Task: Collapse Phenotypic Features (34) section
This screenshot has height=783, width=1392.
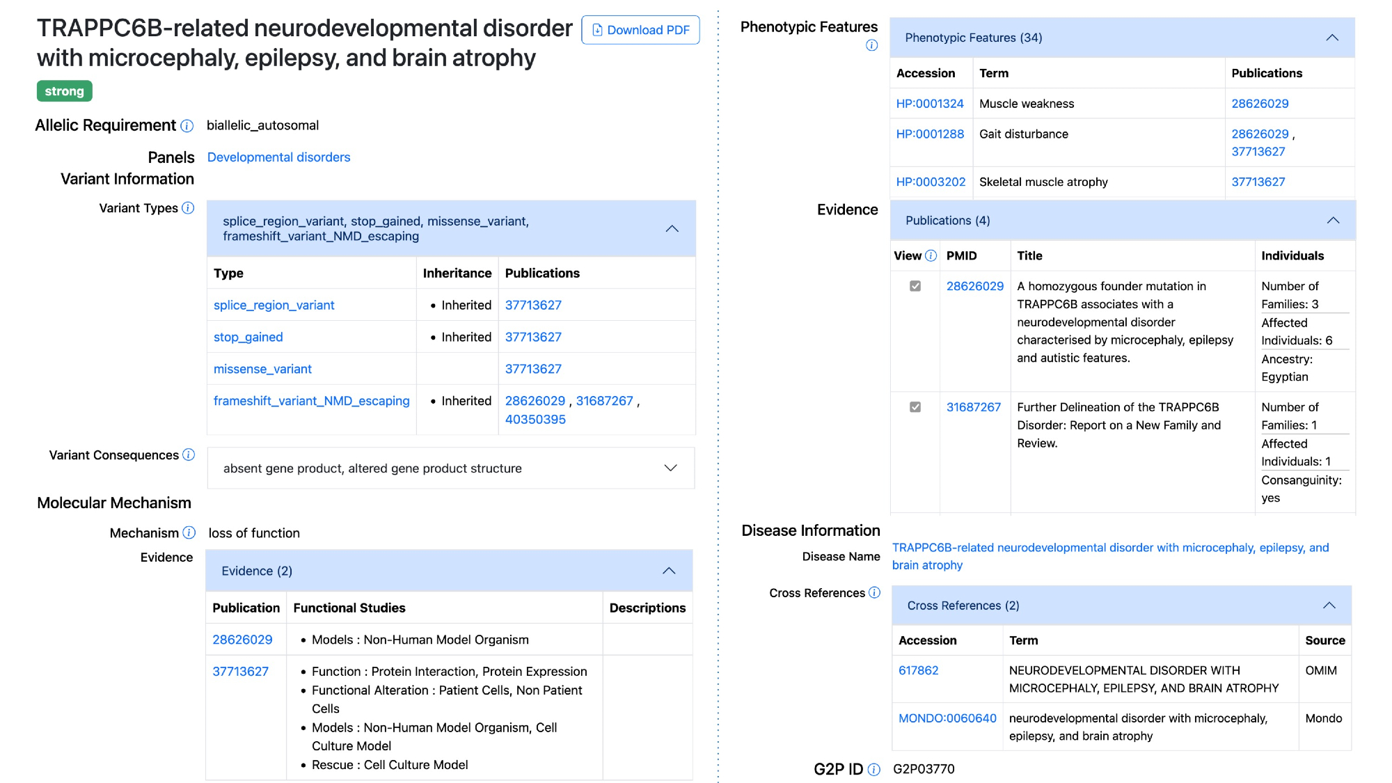Action: tap(1332, 38)
